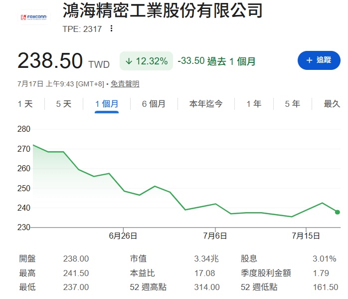Select the 最久 max range tab

click(332, 104)
